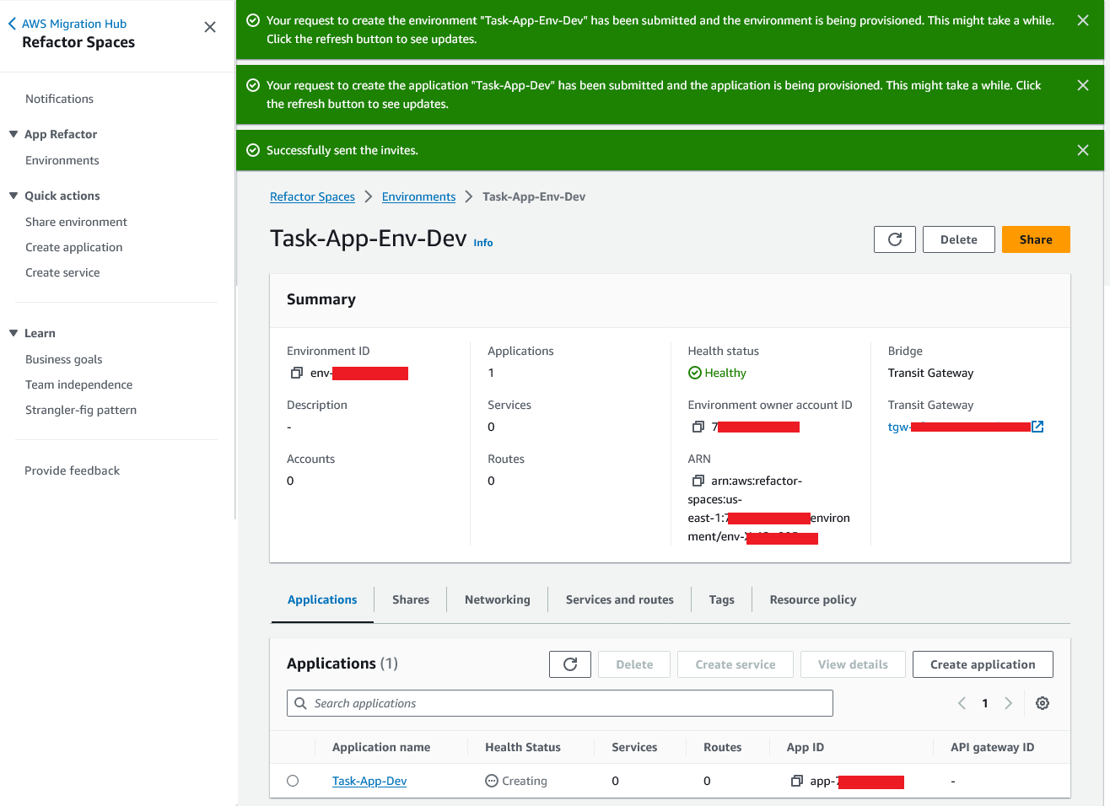Viewport: 1110px width, 806px height.
Task: Click the Delete environment button
Action: pos(959,239)
